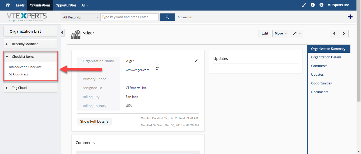The width and height of the screenshot is (361, 154).
Task: Open the settings gear icon
Action: [x=321, y=5]
